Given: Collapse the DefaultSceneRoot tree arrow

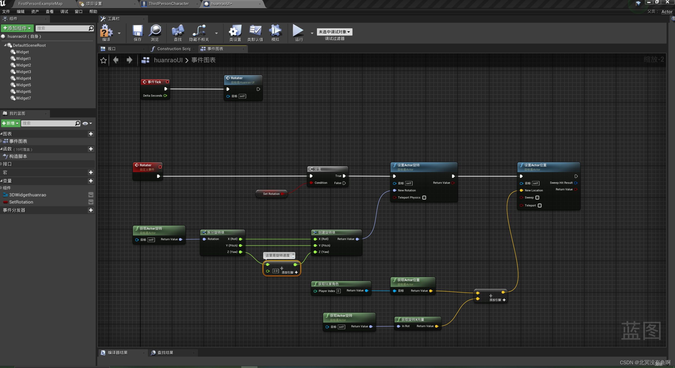Looking at the screenshot, I should [5, 45].
